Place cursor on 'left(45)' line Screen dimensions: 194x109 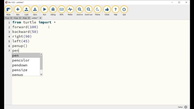pos(21,41)
